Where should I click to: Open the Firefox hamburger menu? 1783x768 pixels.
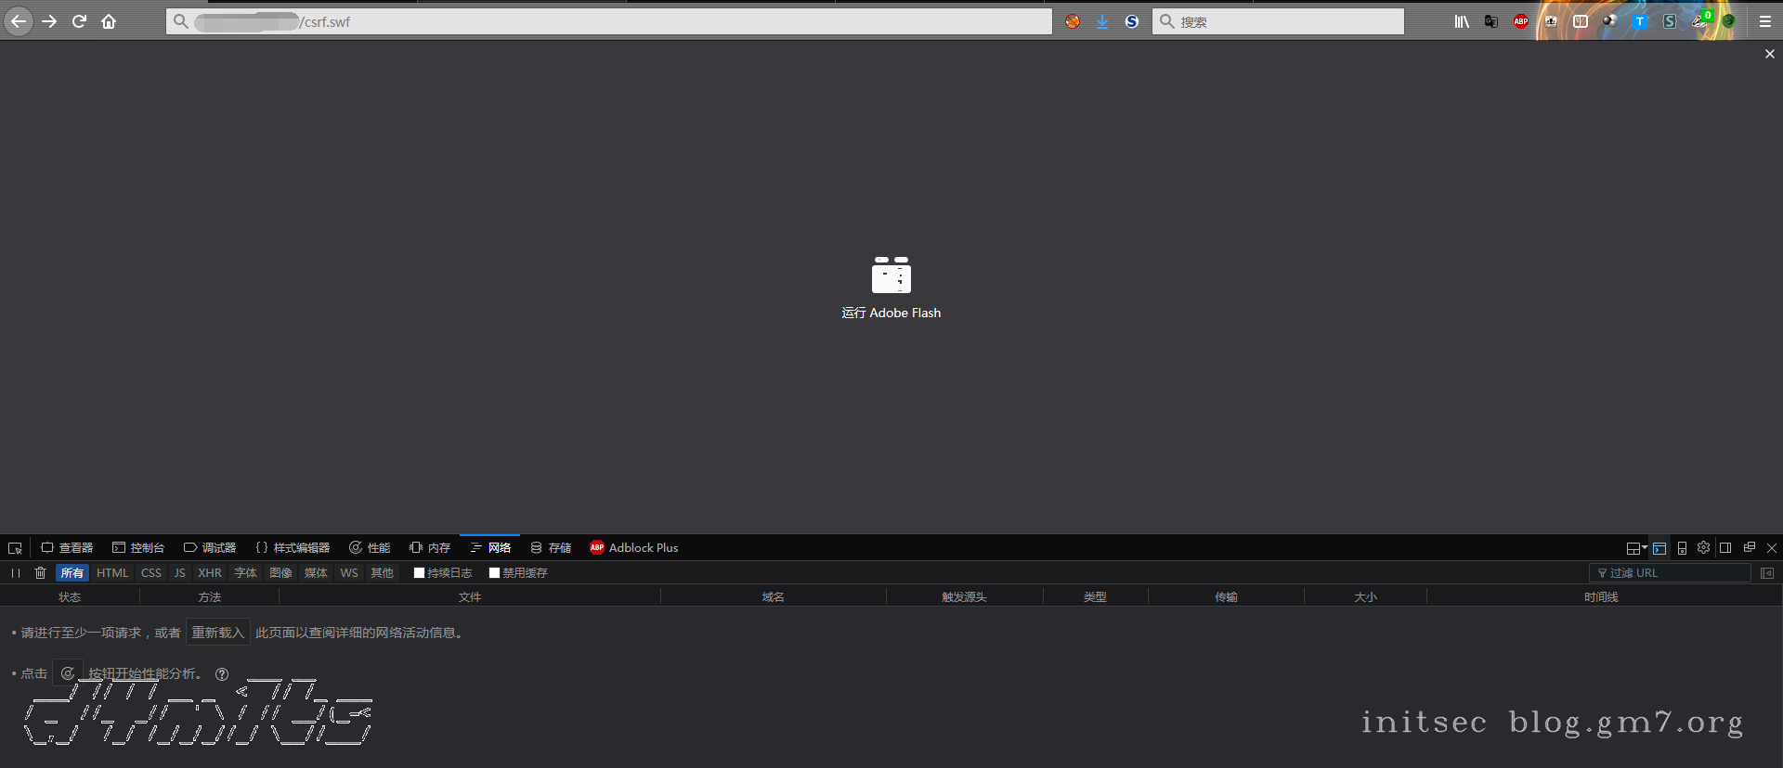click(x=1765, y=21)
